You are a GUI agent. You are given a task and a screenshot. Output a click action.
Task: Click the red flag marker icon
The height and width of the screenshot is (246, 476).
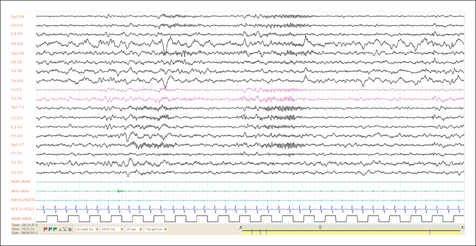46,229
